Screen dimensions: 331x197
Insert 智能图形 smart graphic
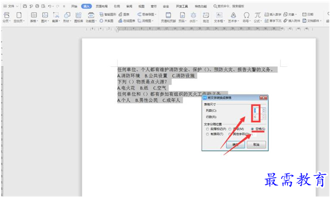point(108,14)
